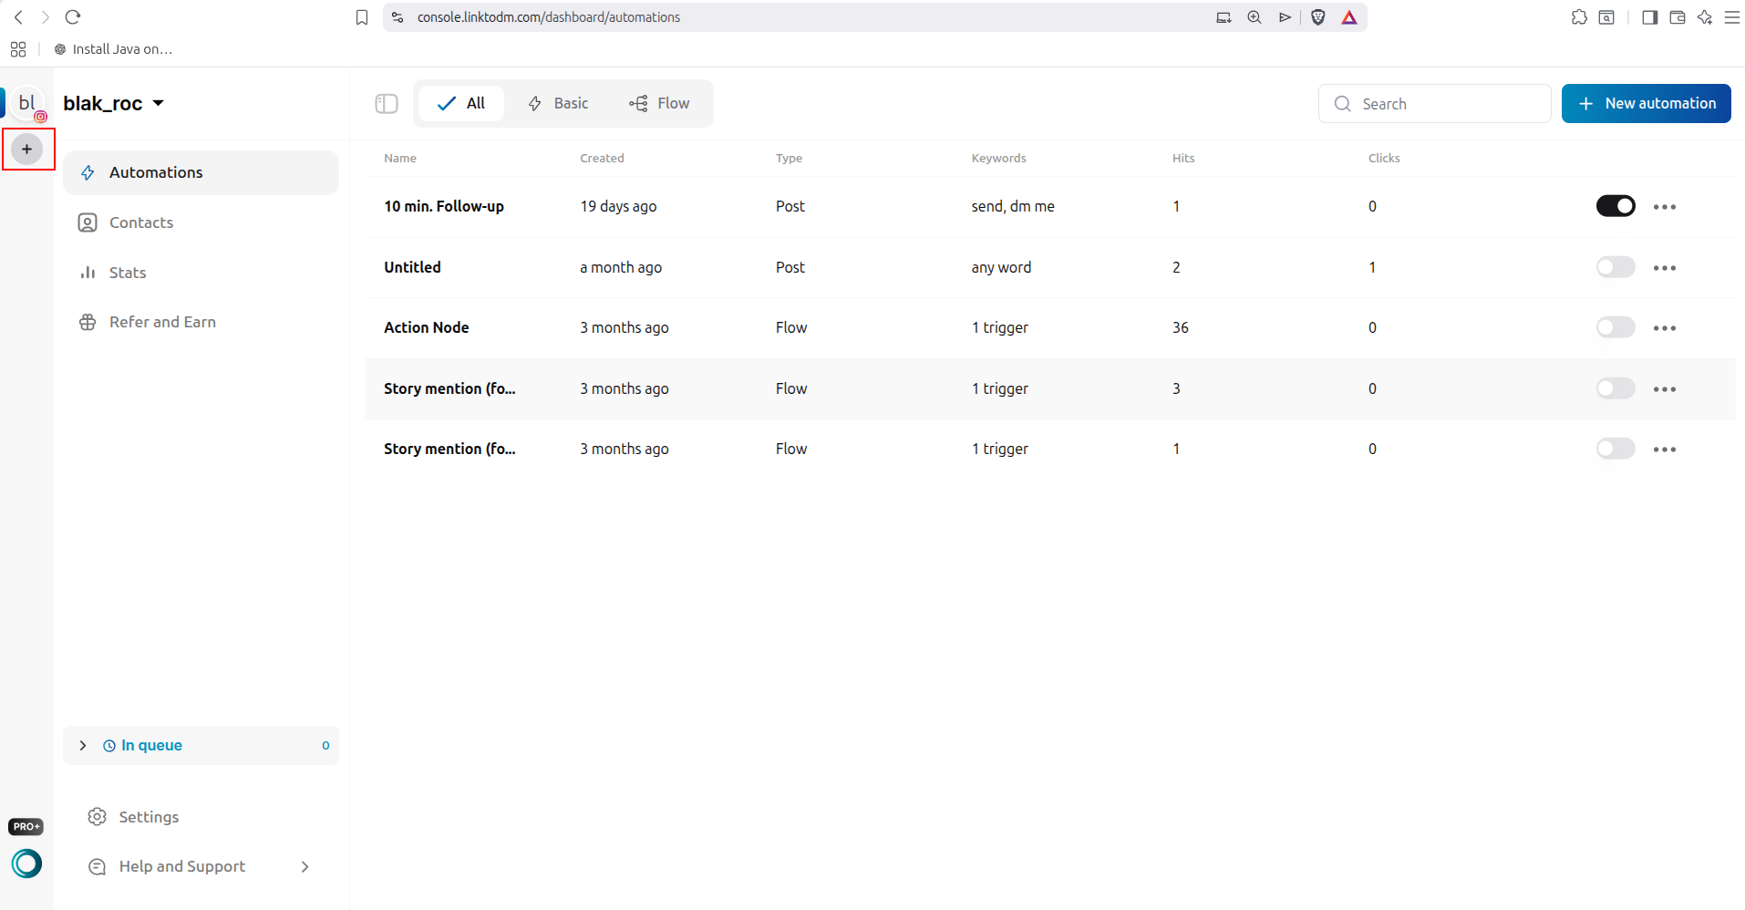Click the browser bookmark icon
Image resolution: width=1745 pixels, height=910 pixels.
point(362,17)
